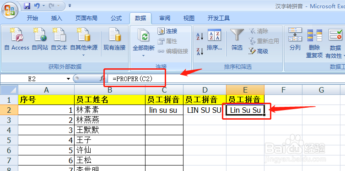Select row 5 header
Viewport: 345px width, 171px height.
[9, 140]
